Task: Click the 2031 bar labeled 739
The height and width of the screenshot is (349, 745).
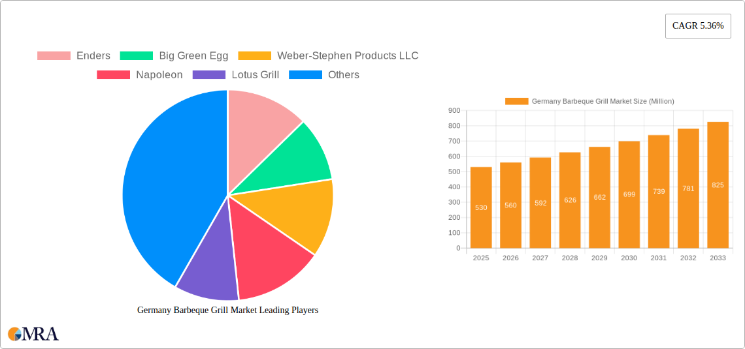Action: tap(659, 192)
